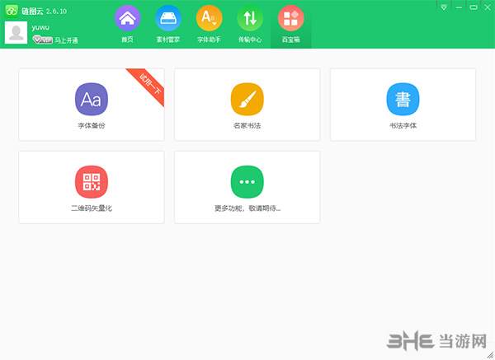Minimize the 链图云 window

click(x=459, y=7)
